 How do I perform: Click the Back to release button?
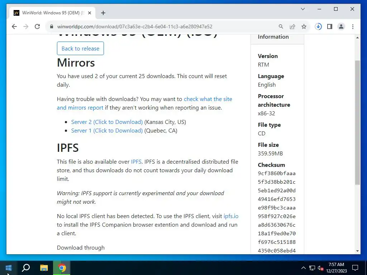coord(80,48)
